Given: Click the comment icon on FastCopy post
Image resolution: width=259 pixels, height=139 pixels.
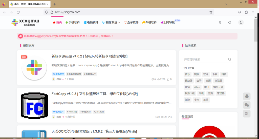Looking at the screenshot, I should click(157, 117).
